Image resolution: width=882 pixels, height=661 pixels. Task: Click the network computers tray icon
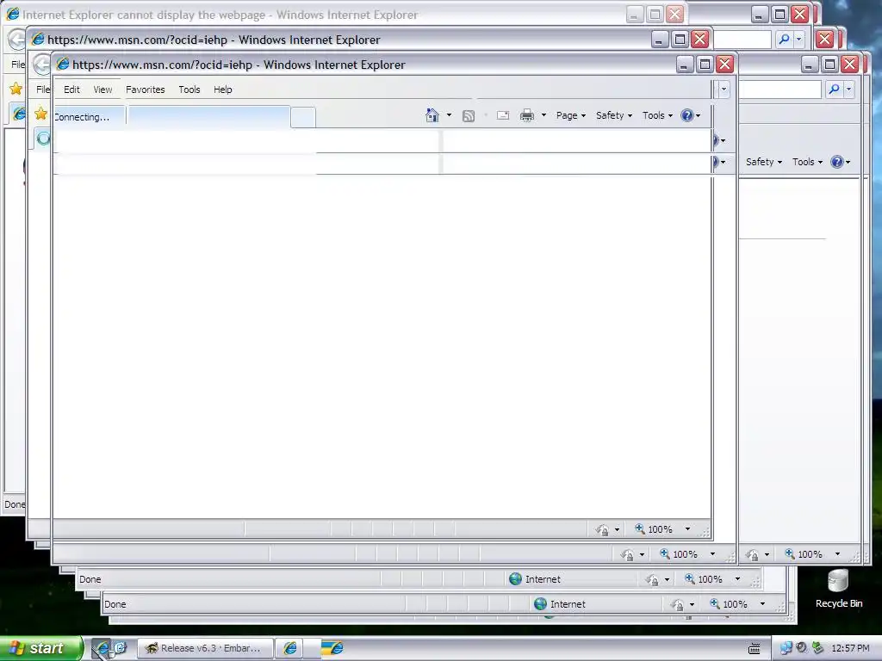[786, 648]
